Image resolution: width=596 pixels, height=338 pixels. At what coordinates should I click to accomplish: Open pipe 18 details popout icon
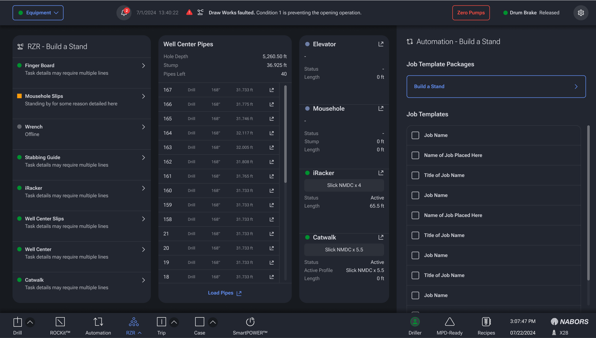coord(272,277)
